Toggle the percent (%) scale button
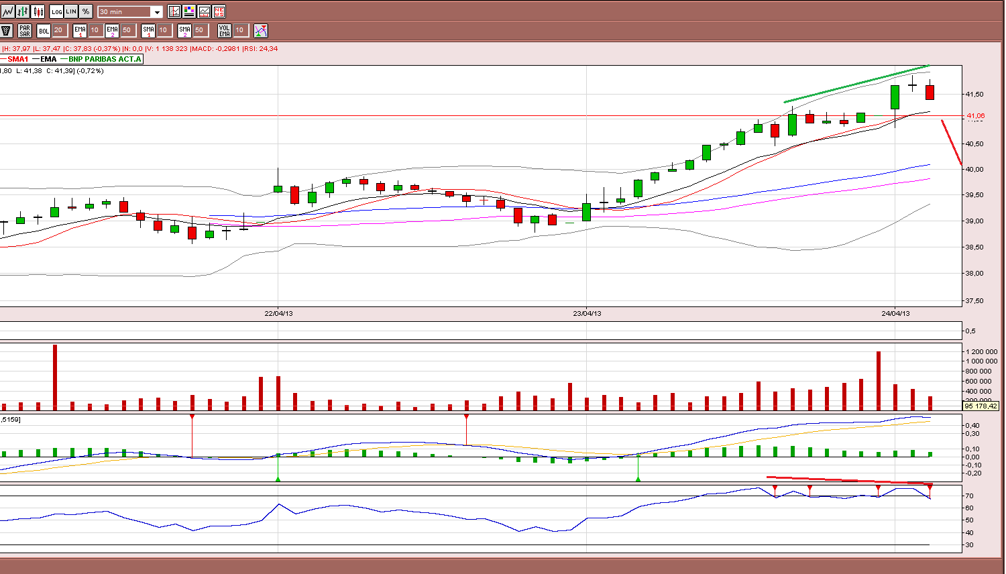Screen dimensions: 1006x574 pyautogui.click(x=86, y=11)
